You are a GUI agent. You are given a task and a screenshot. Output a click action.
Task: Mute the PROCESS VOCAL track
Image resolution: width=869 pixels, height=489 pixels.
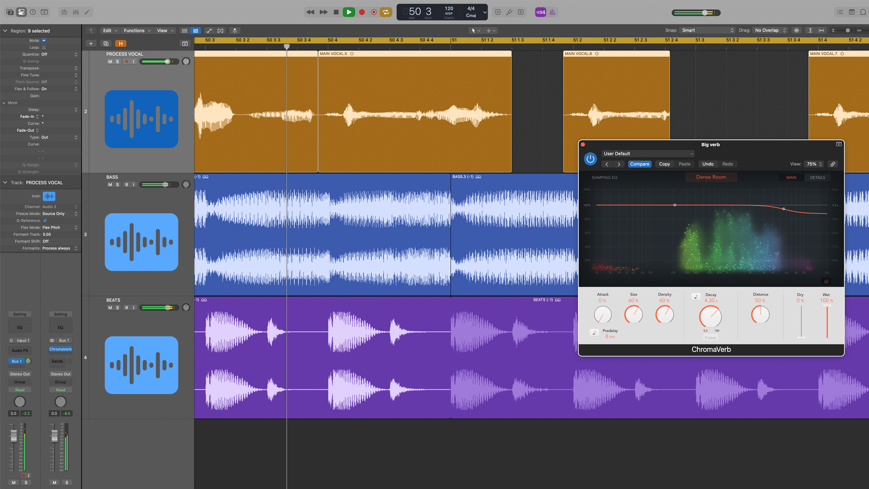110,62
